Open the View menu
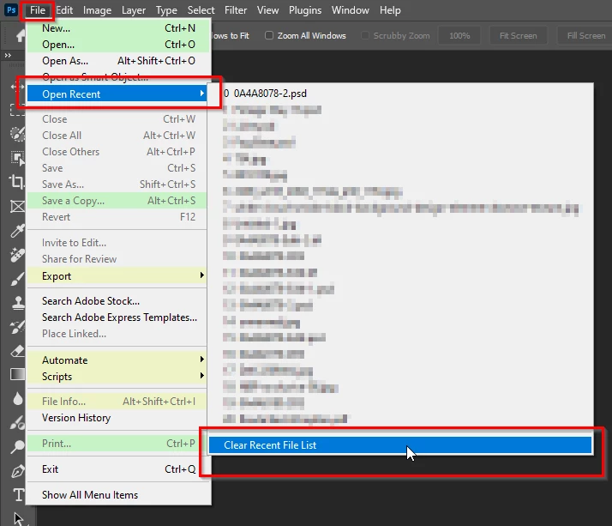Image resolution: width=612 pixels, height=526 pixels. pyautogui.click(x=267, y=10)
